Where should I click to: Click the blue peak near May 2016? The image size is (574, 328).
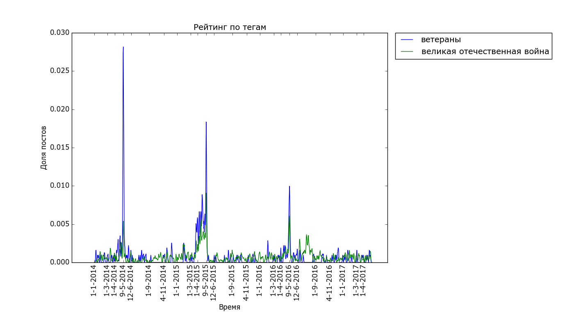point(289,187)
